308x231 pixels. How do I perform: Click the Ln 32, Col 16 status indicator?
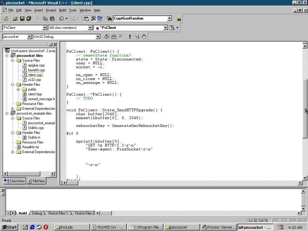coord(258,220)
